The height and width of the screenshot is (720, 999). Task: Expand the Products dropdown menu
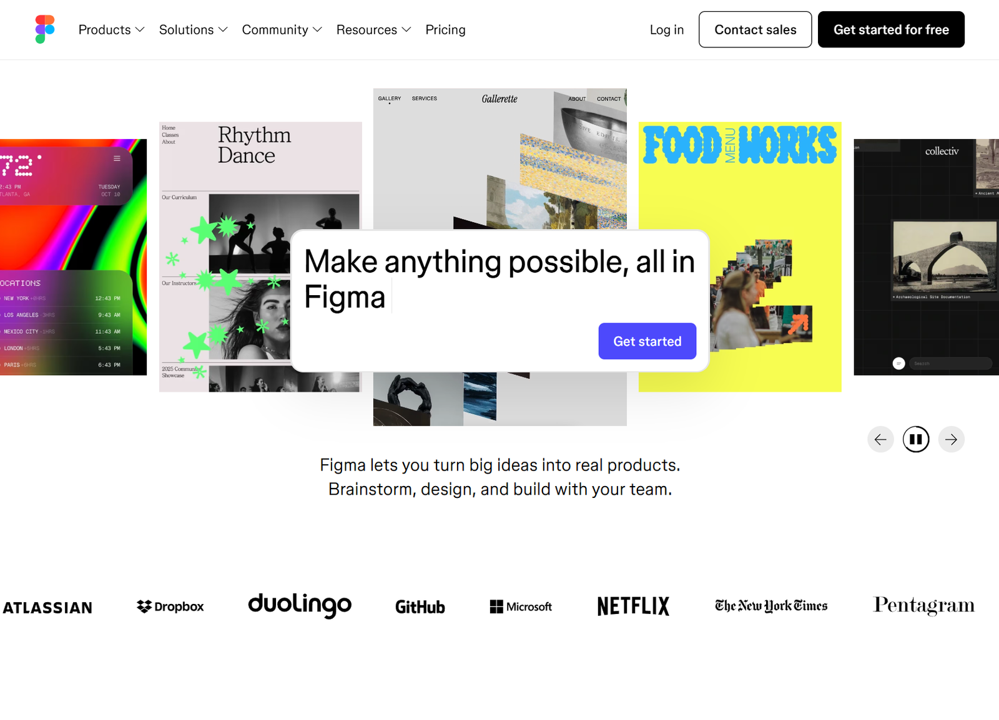(112, 30)
